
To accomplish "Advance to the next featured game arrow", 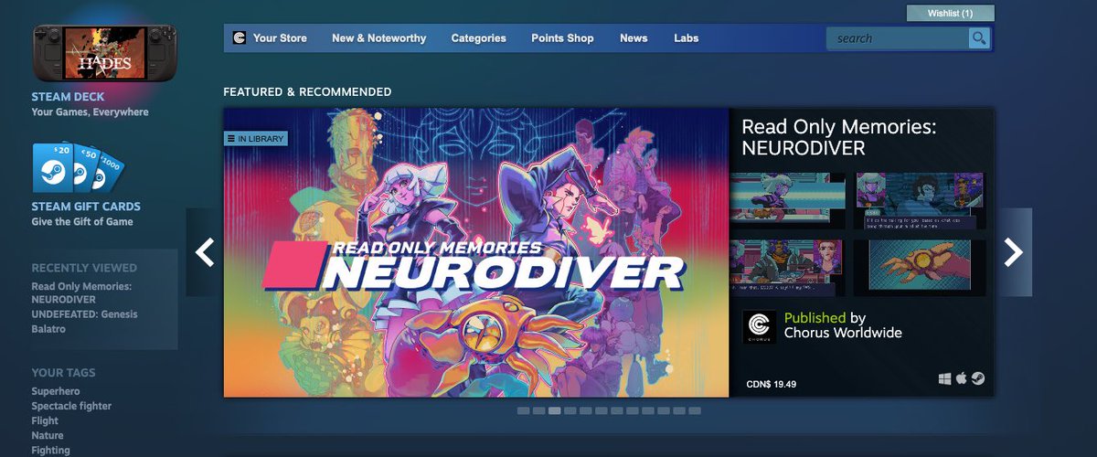I will [x=1014, y=252].
